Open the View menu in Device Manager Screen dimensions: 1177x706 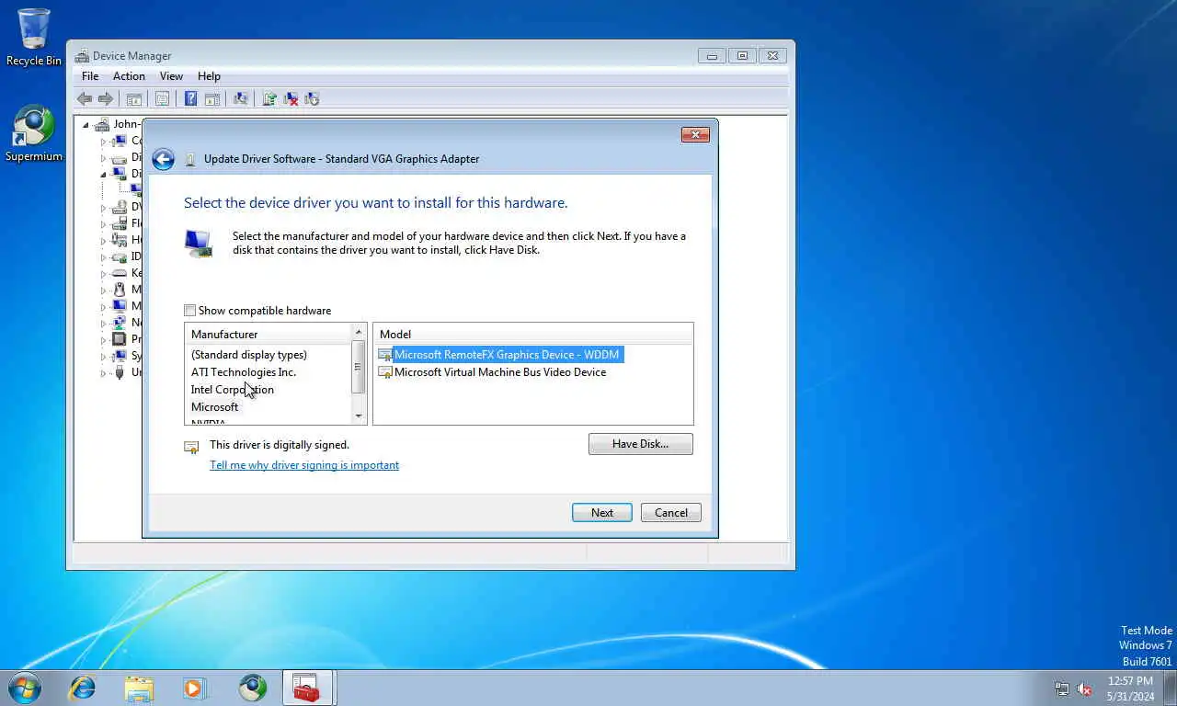point(171,76)
